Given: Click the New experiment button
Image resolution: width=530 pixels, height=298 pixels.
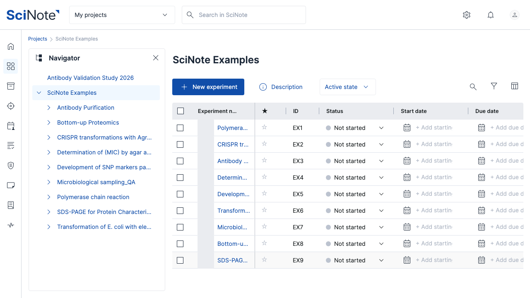Looking at the screenshot, I should coord(208,87).
